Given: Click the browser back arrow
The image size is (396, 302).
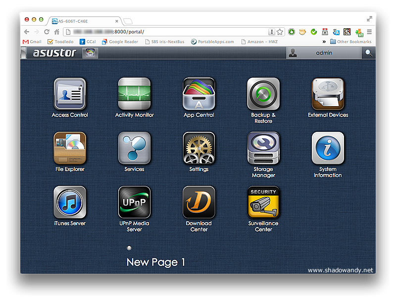Looking at the screenshot, I should pyautogui.click(x=27, y=32).
